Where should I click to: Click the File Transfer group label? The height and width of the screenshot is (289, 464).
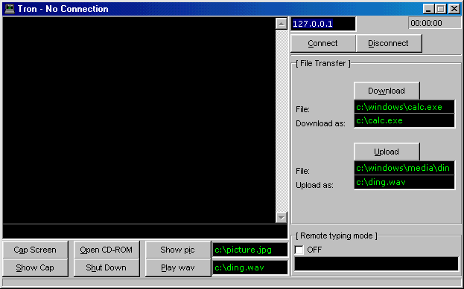tap(322, 63)
